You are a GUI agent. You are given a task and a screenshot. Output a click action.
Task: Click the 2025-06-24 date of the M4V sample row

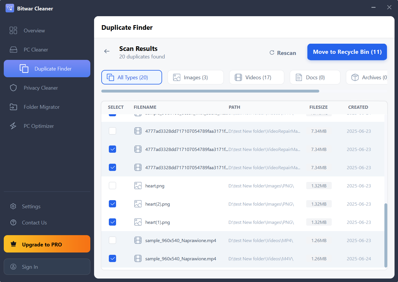pos(359,259)
